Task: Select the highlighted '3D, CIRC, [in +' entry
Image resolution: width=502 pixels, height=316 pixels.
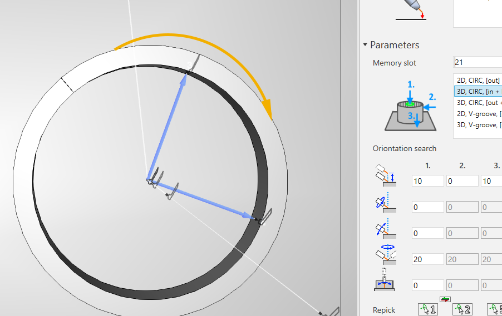Action: (x=478, y=92)
